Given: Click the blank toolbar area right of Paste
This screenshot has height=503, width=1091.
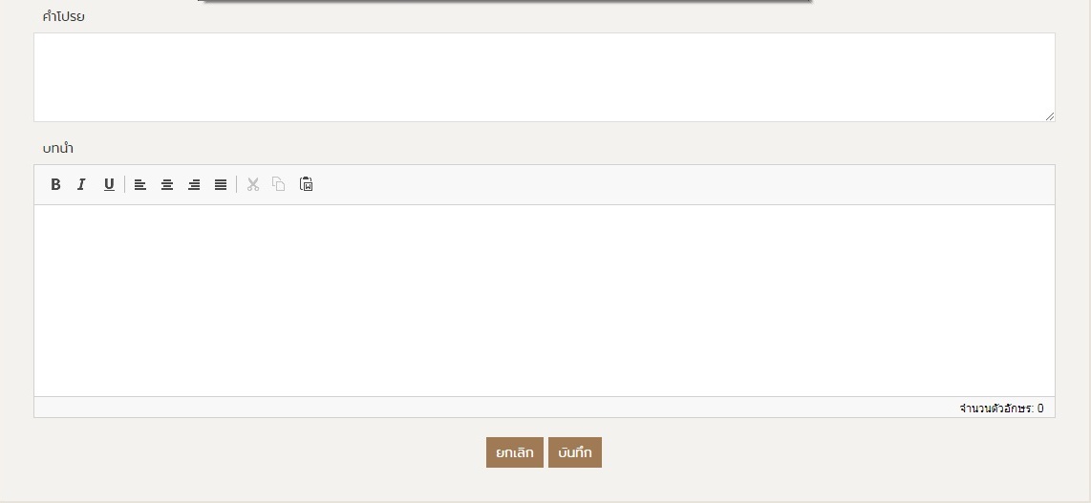Looking at the screenshot, I should [669, 184].
